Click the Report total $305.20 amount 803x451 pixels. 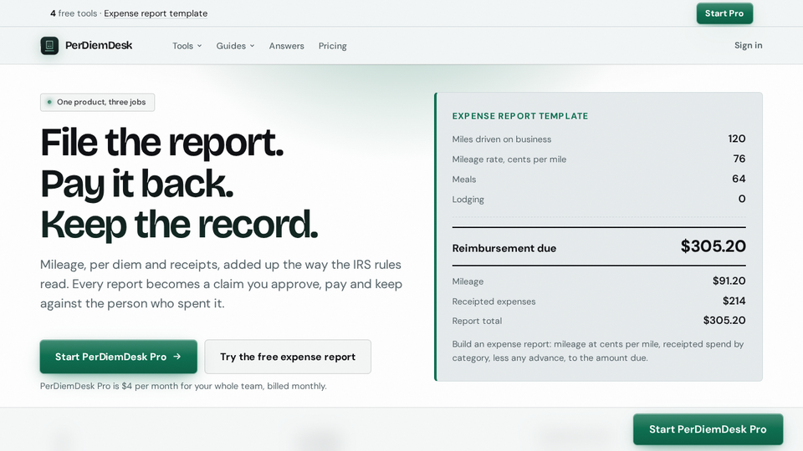click(724, 320)
